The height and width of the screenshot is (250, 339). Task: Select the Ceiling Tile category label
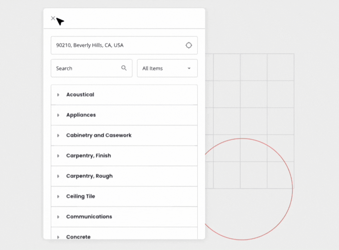[80, 197]
